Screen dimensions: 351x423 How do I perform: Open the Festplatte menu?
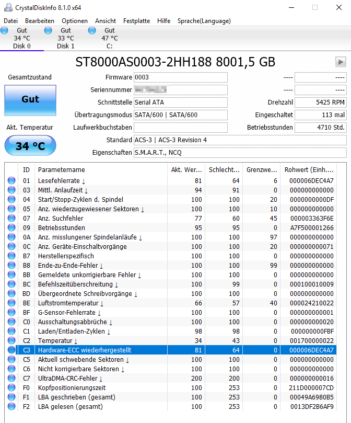click(x=136, y=21)
